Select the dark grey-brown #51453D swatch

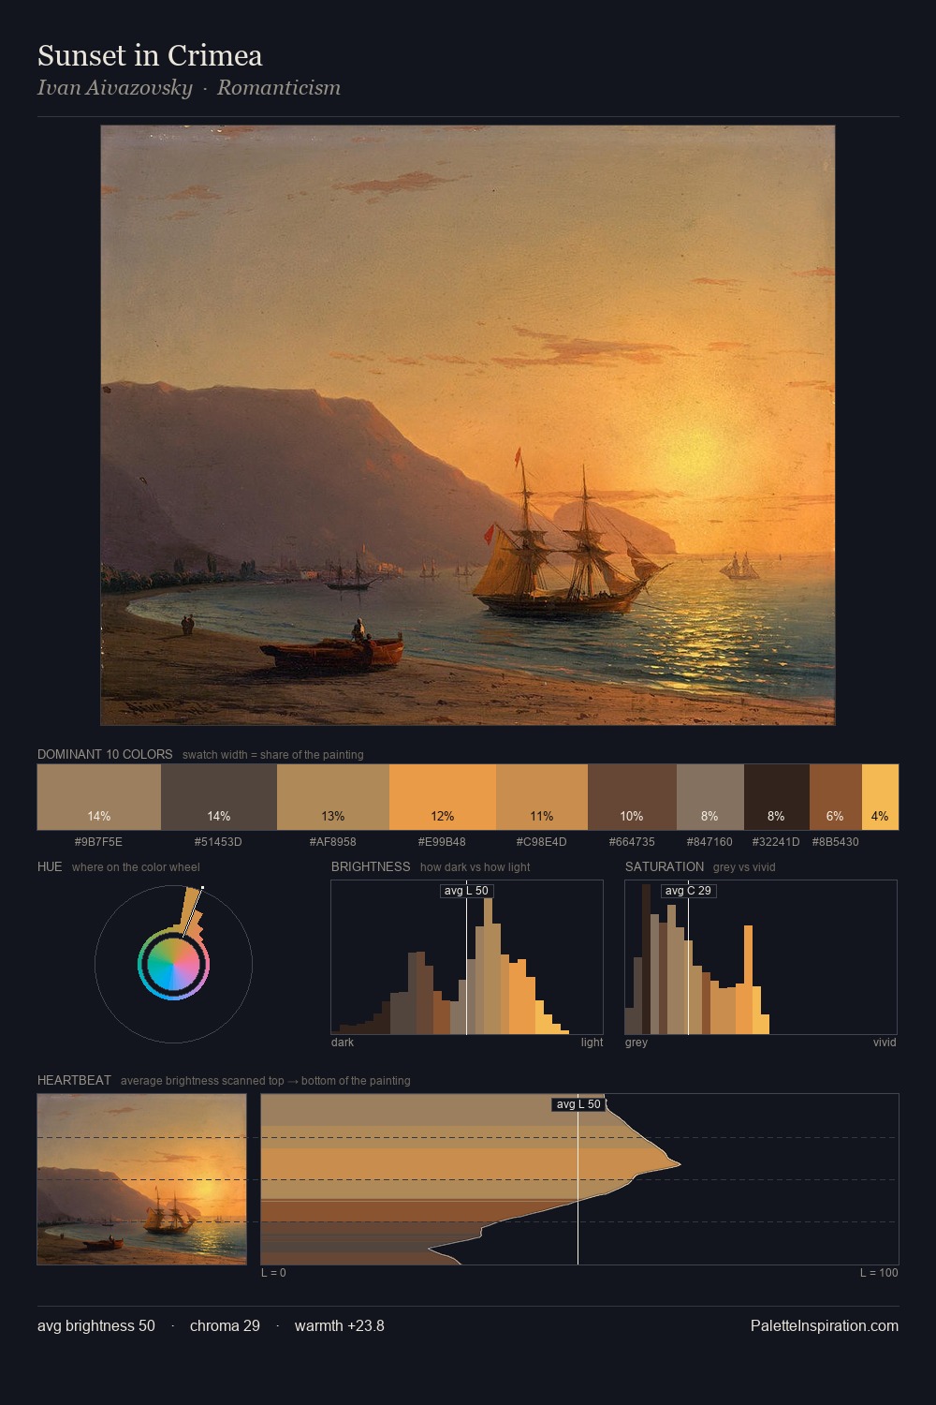click(x=219, y=797)
